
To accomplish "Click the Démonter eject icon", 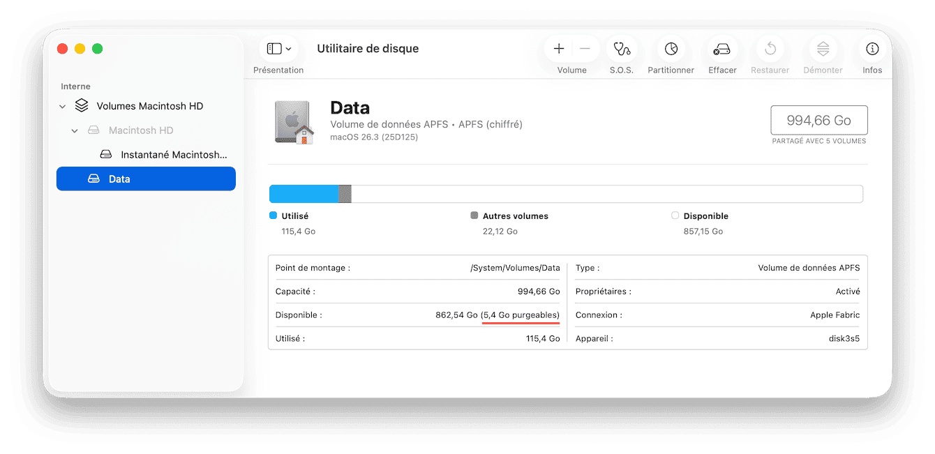I will coord(822,49).
